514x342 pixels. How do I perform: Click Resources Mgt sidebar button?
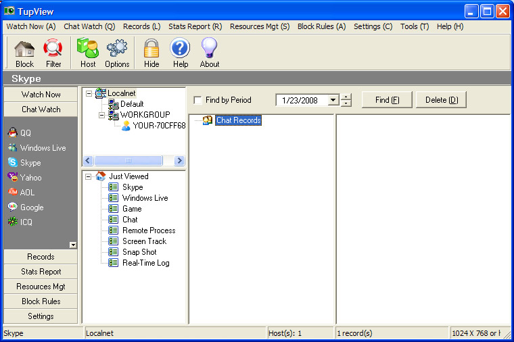tap(41, 287)
